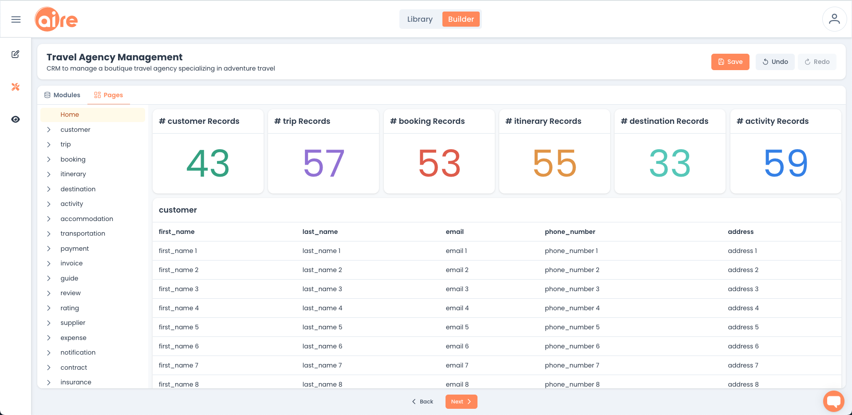Click the Undo button
This screenshot has width=852, height=415.
pyautogui.click(x=775, y=62)
